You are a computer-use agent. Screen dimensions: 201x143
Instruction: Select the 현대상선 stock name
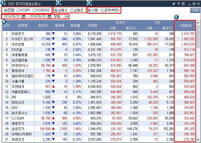[x=18, y=103]
